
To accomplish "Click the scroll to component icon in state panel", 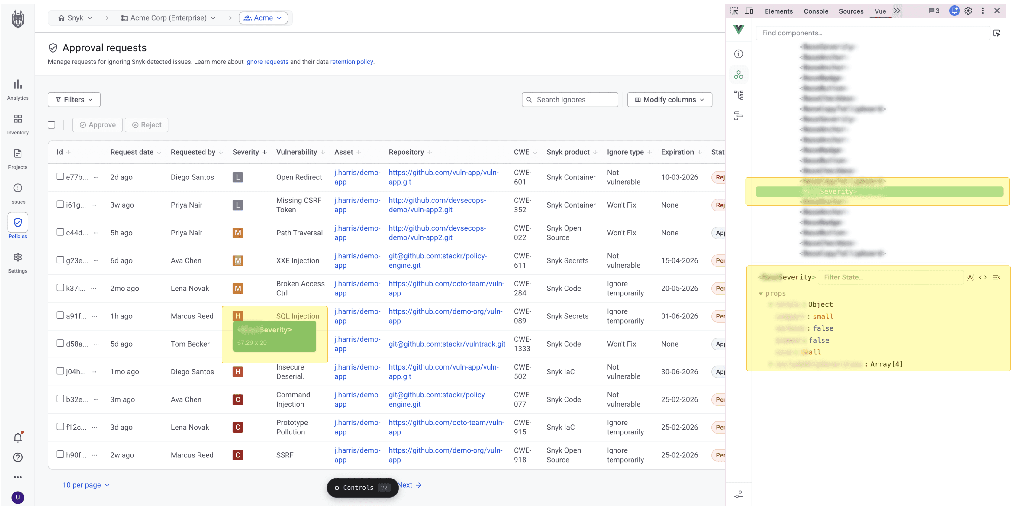I will click(970, 277).
